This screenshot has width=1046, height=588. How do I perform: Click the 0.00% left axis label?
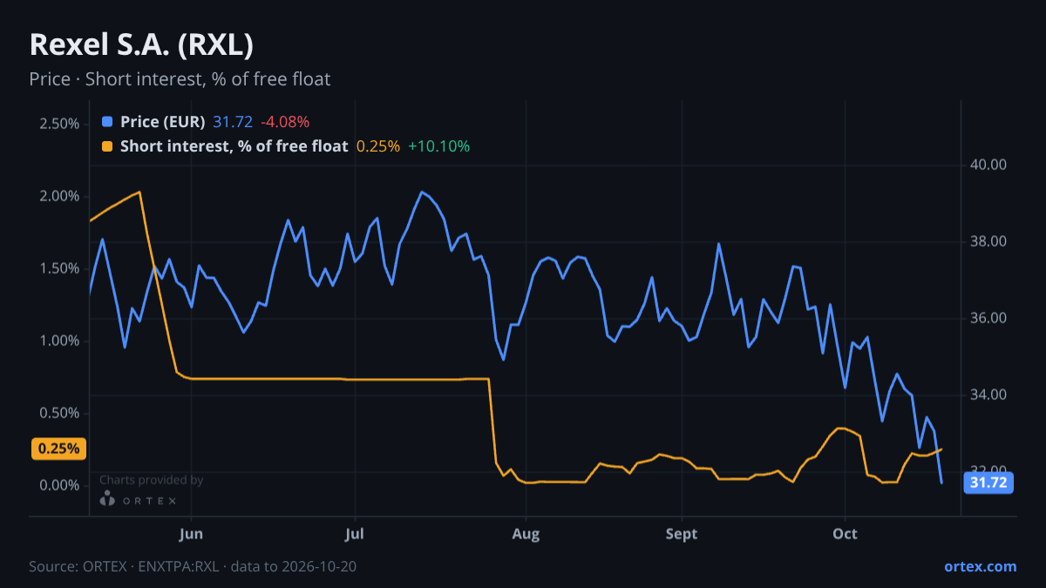click(x=59, y=485)
